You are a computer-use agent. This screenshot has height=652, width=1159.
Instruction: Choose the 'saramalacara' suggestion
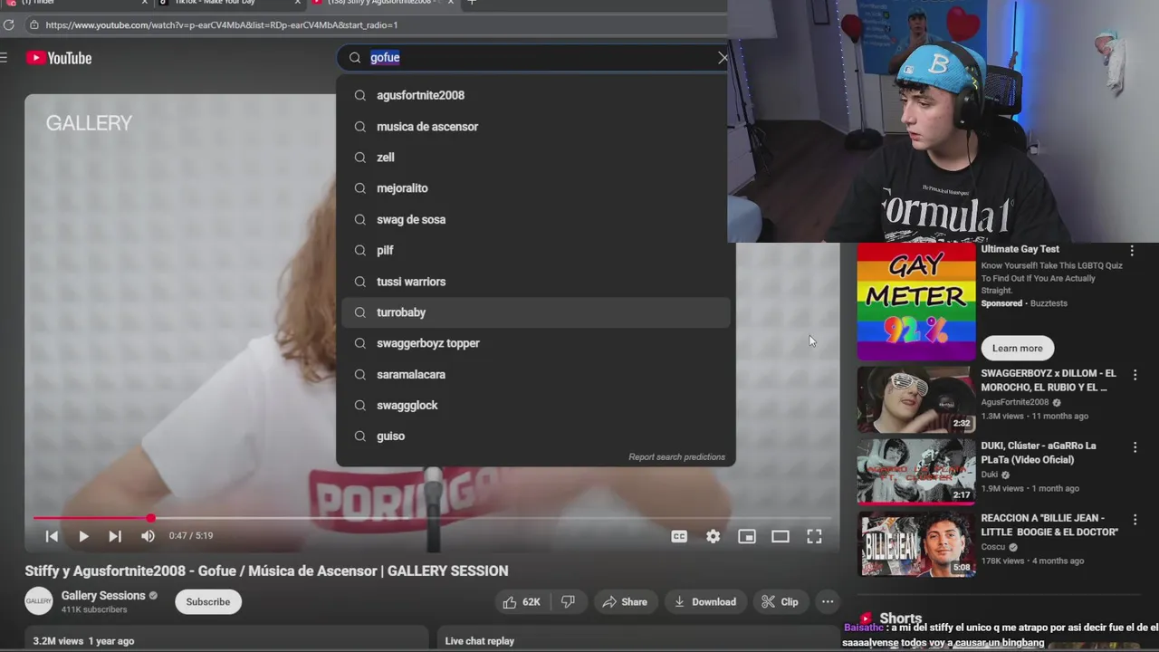coord(535,374)
